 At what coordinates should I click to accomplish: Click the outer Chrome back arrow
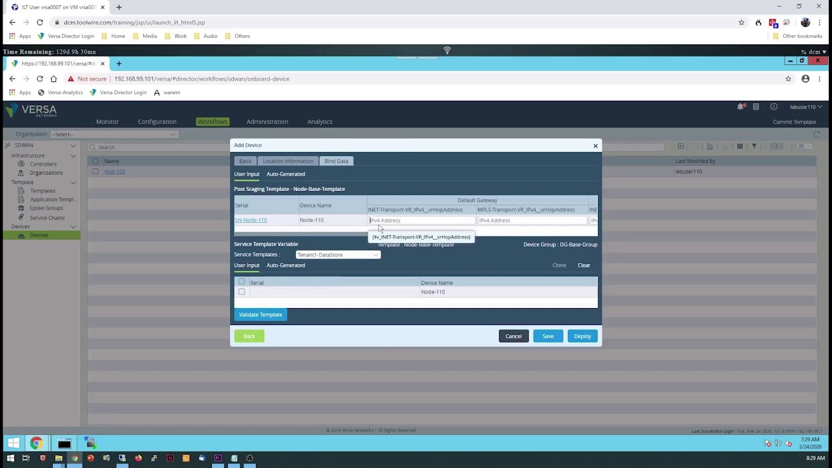pos(12,22)
